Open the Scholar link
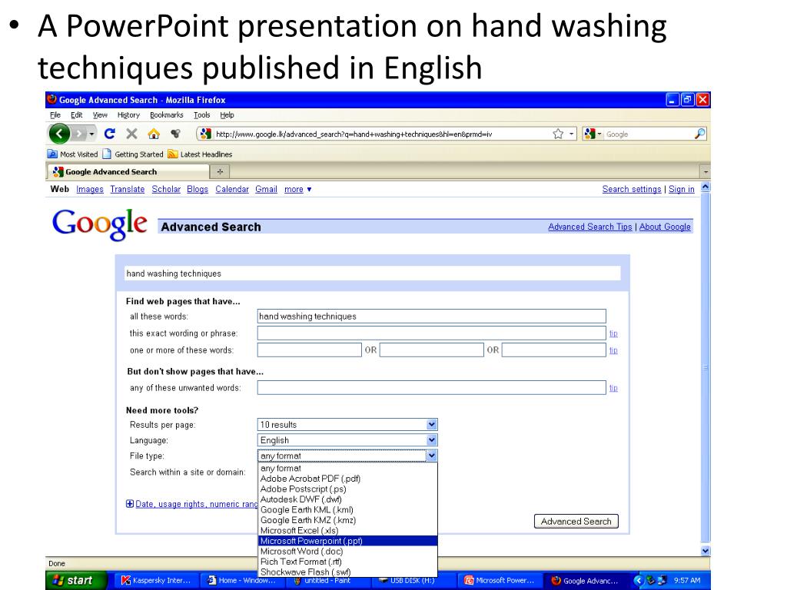This screenshot has height=590, width=787. pos(166,189)
